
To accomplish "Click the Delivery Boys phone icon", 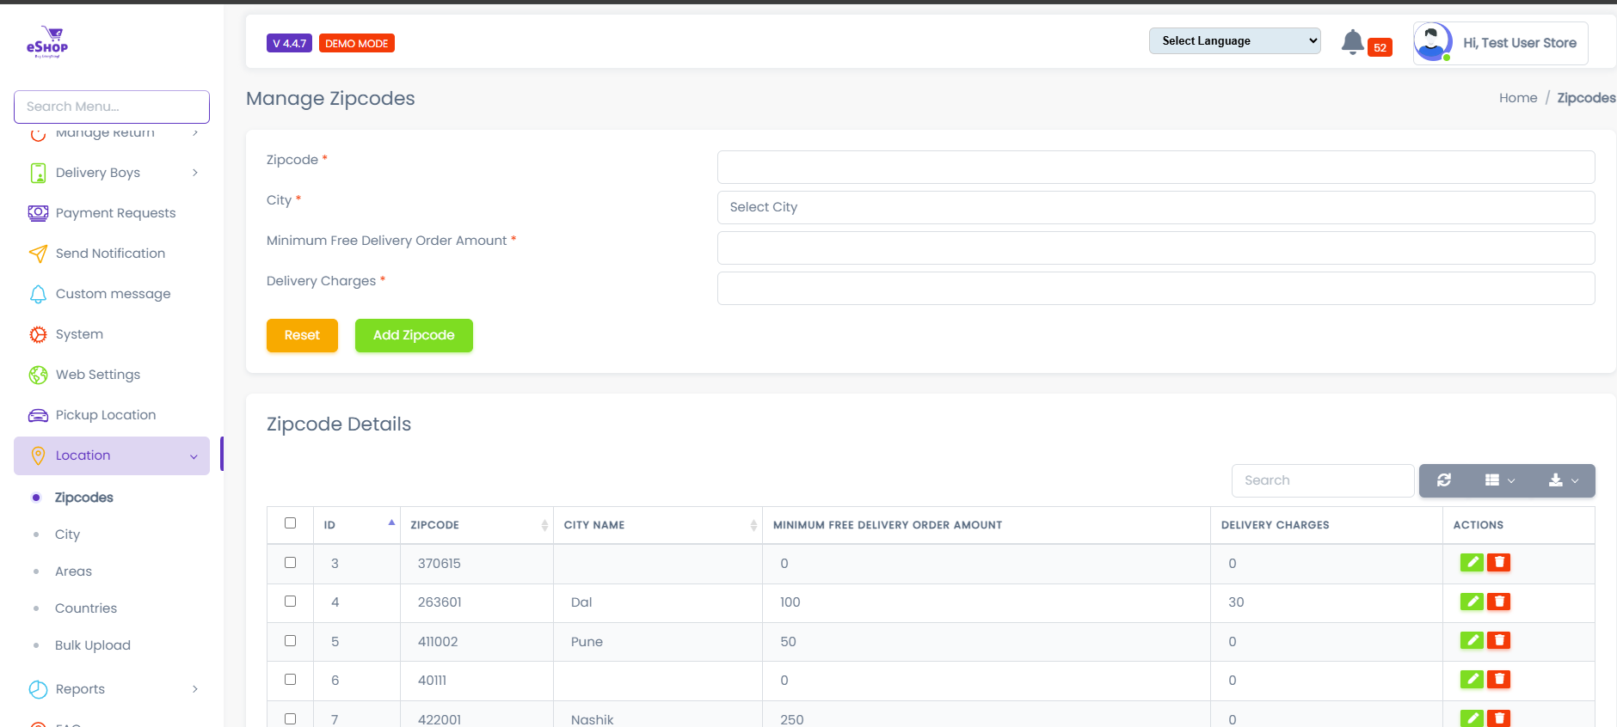I will tap(38, 173).
